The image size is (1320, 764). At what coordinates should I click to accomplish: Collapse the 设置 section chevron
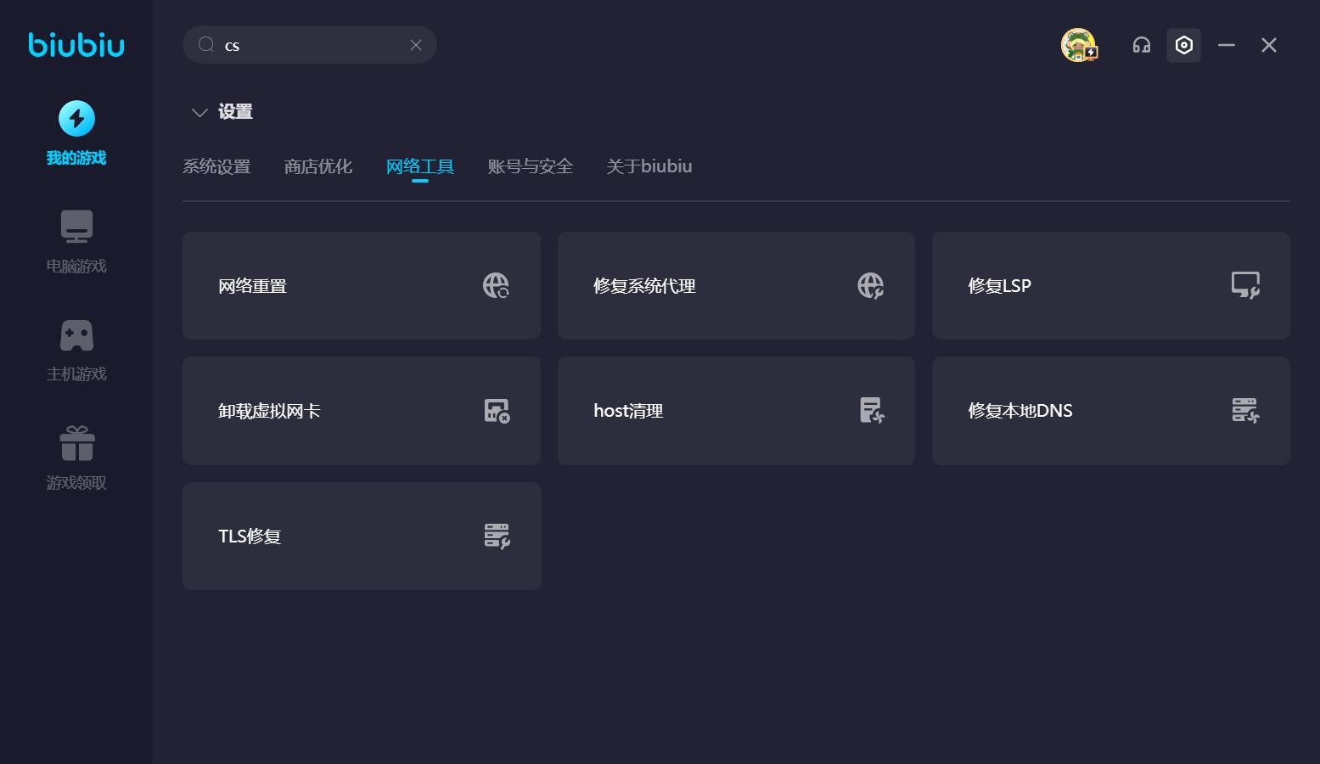click(x=199, y=112)
